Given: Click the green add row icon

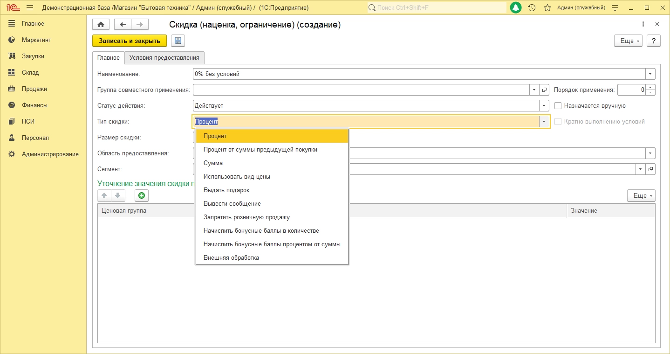Looking at the screenshot, I should point(142,196).
